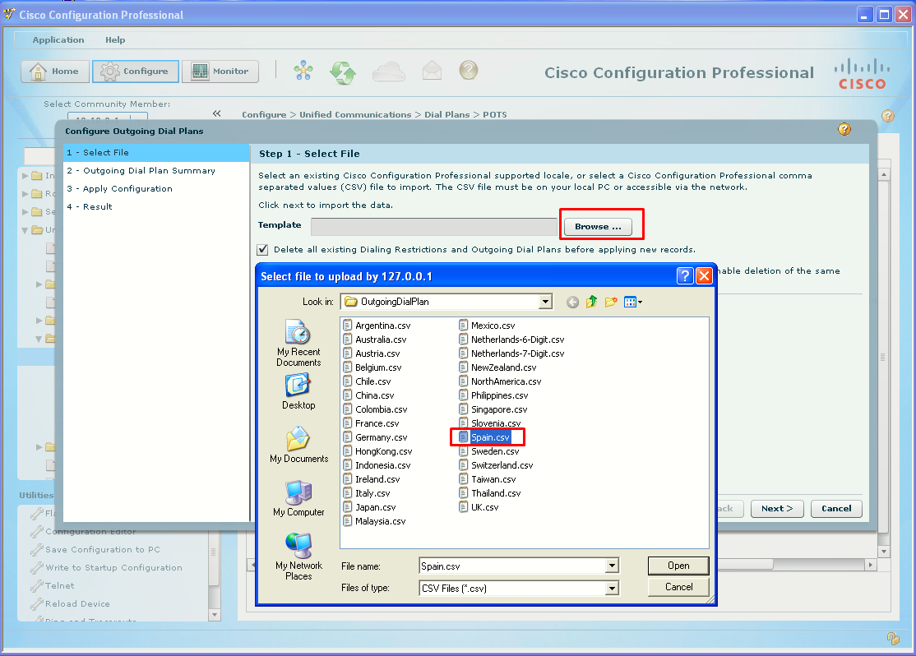The image size is (916, 656).
Task: Select step 3 - Apply Configuration
Action: pos(156,189)
